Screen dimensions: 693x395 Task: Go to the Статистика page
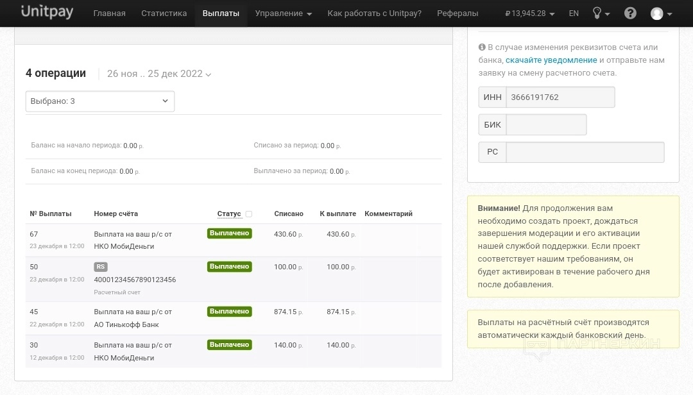point(164,13)
